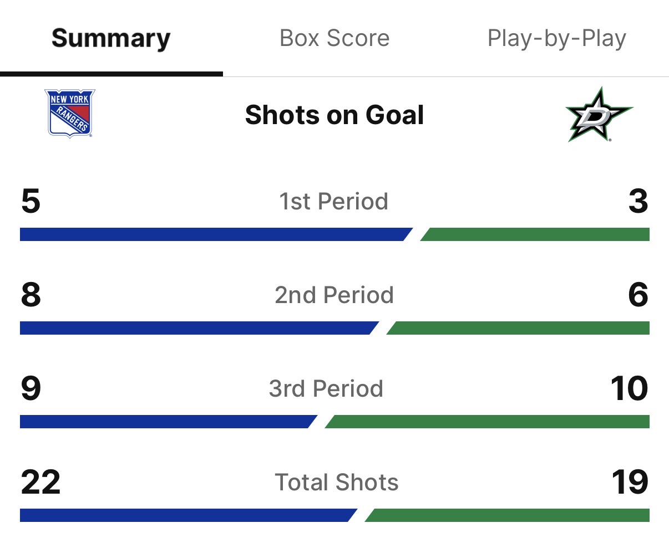
Task: Click the Rangers 2nd Period count 8
Action: pos(31,295)
